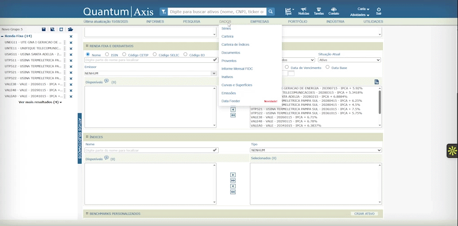Remove the Renda Fixa (14) group with its X
Image resolution: width=458 pixels, height=226 pixels.
pos(71,36)
